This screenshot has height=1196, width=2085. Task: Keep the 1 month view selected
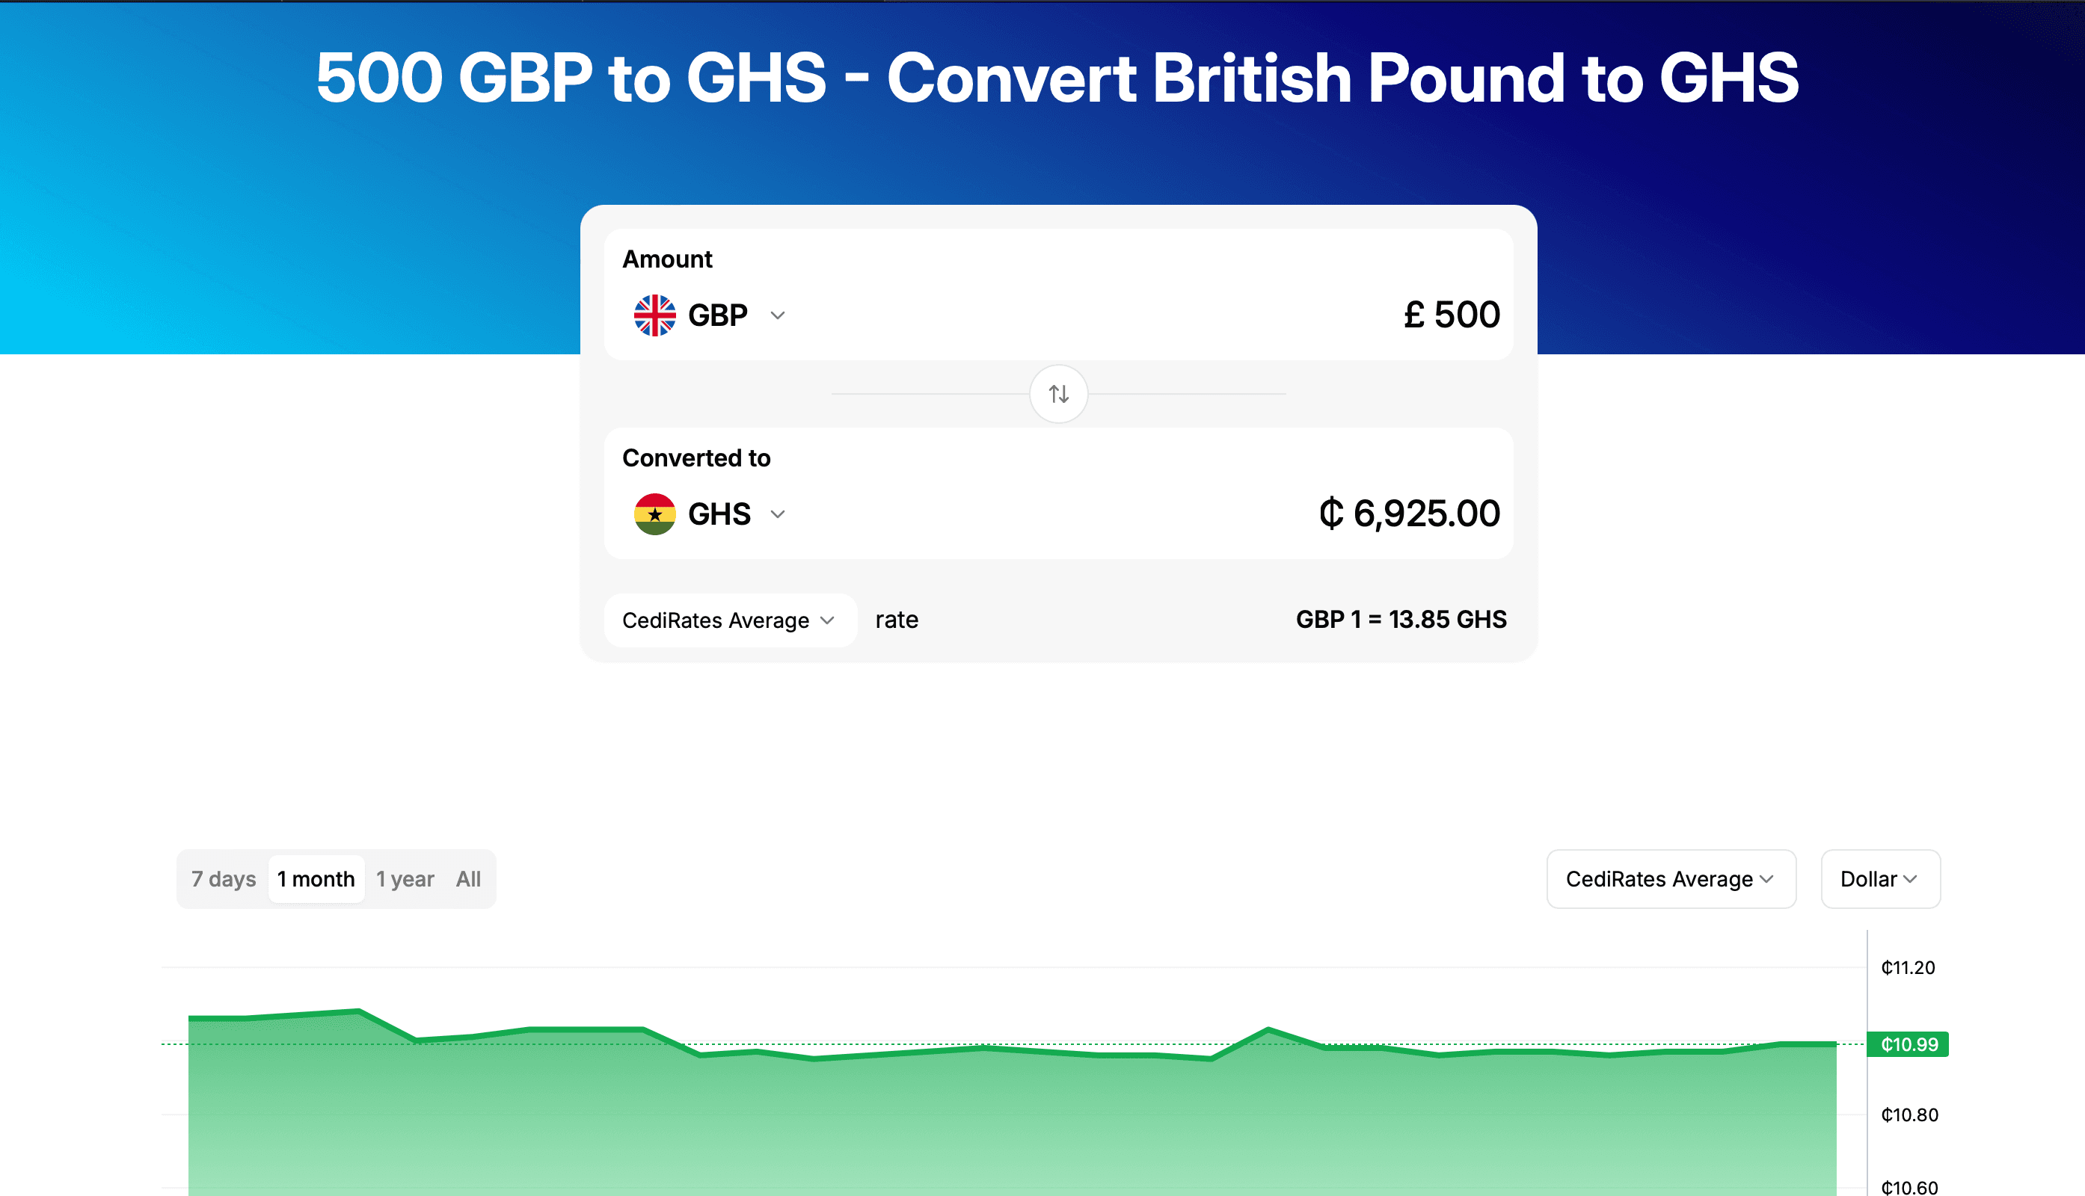(316, 879)
